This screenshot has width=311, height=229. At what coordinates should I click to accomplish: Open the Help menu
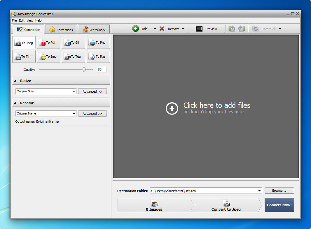[38, 20]
